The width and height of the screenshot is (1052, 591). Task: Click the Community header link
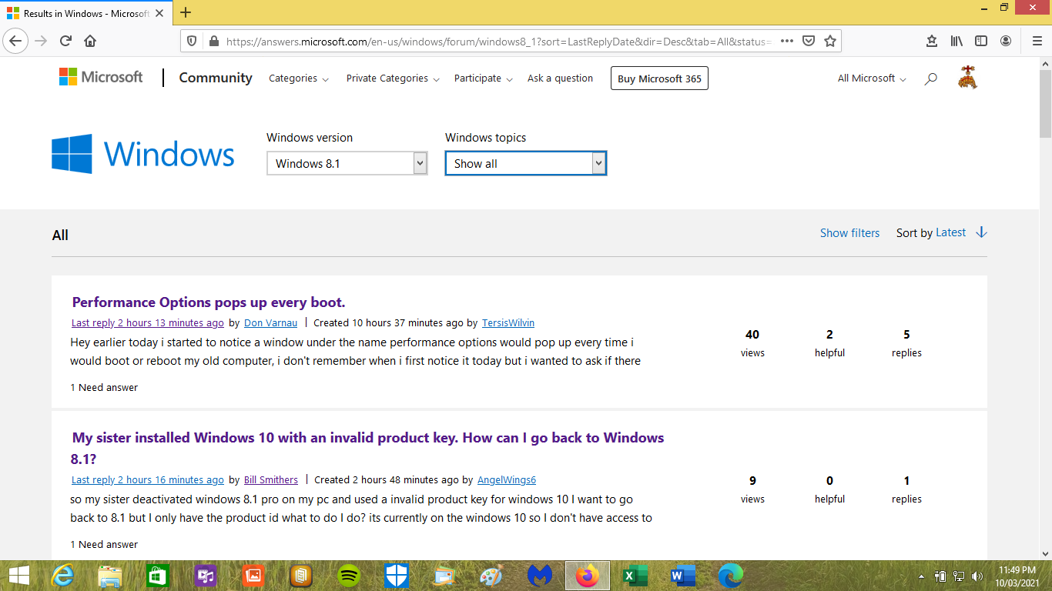[x=216, y=78]
